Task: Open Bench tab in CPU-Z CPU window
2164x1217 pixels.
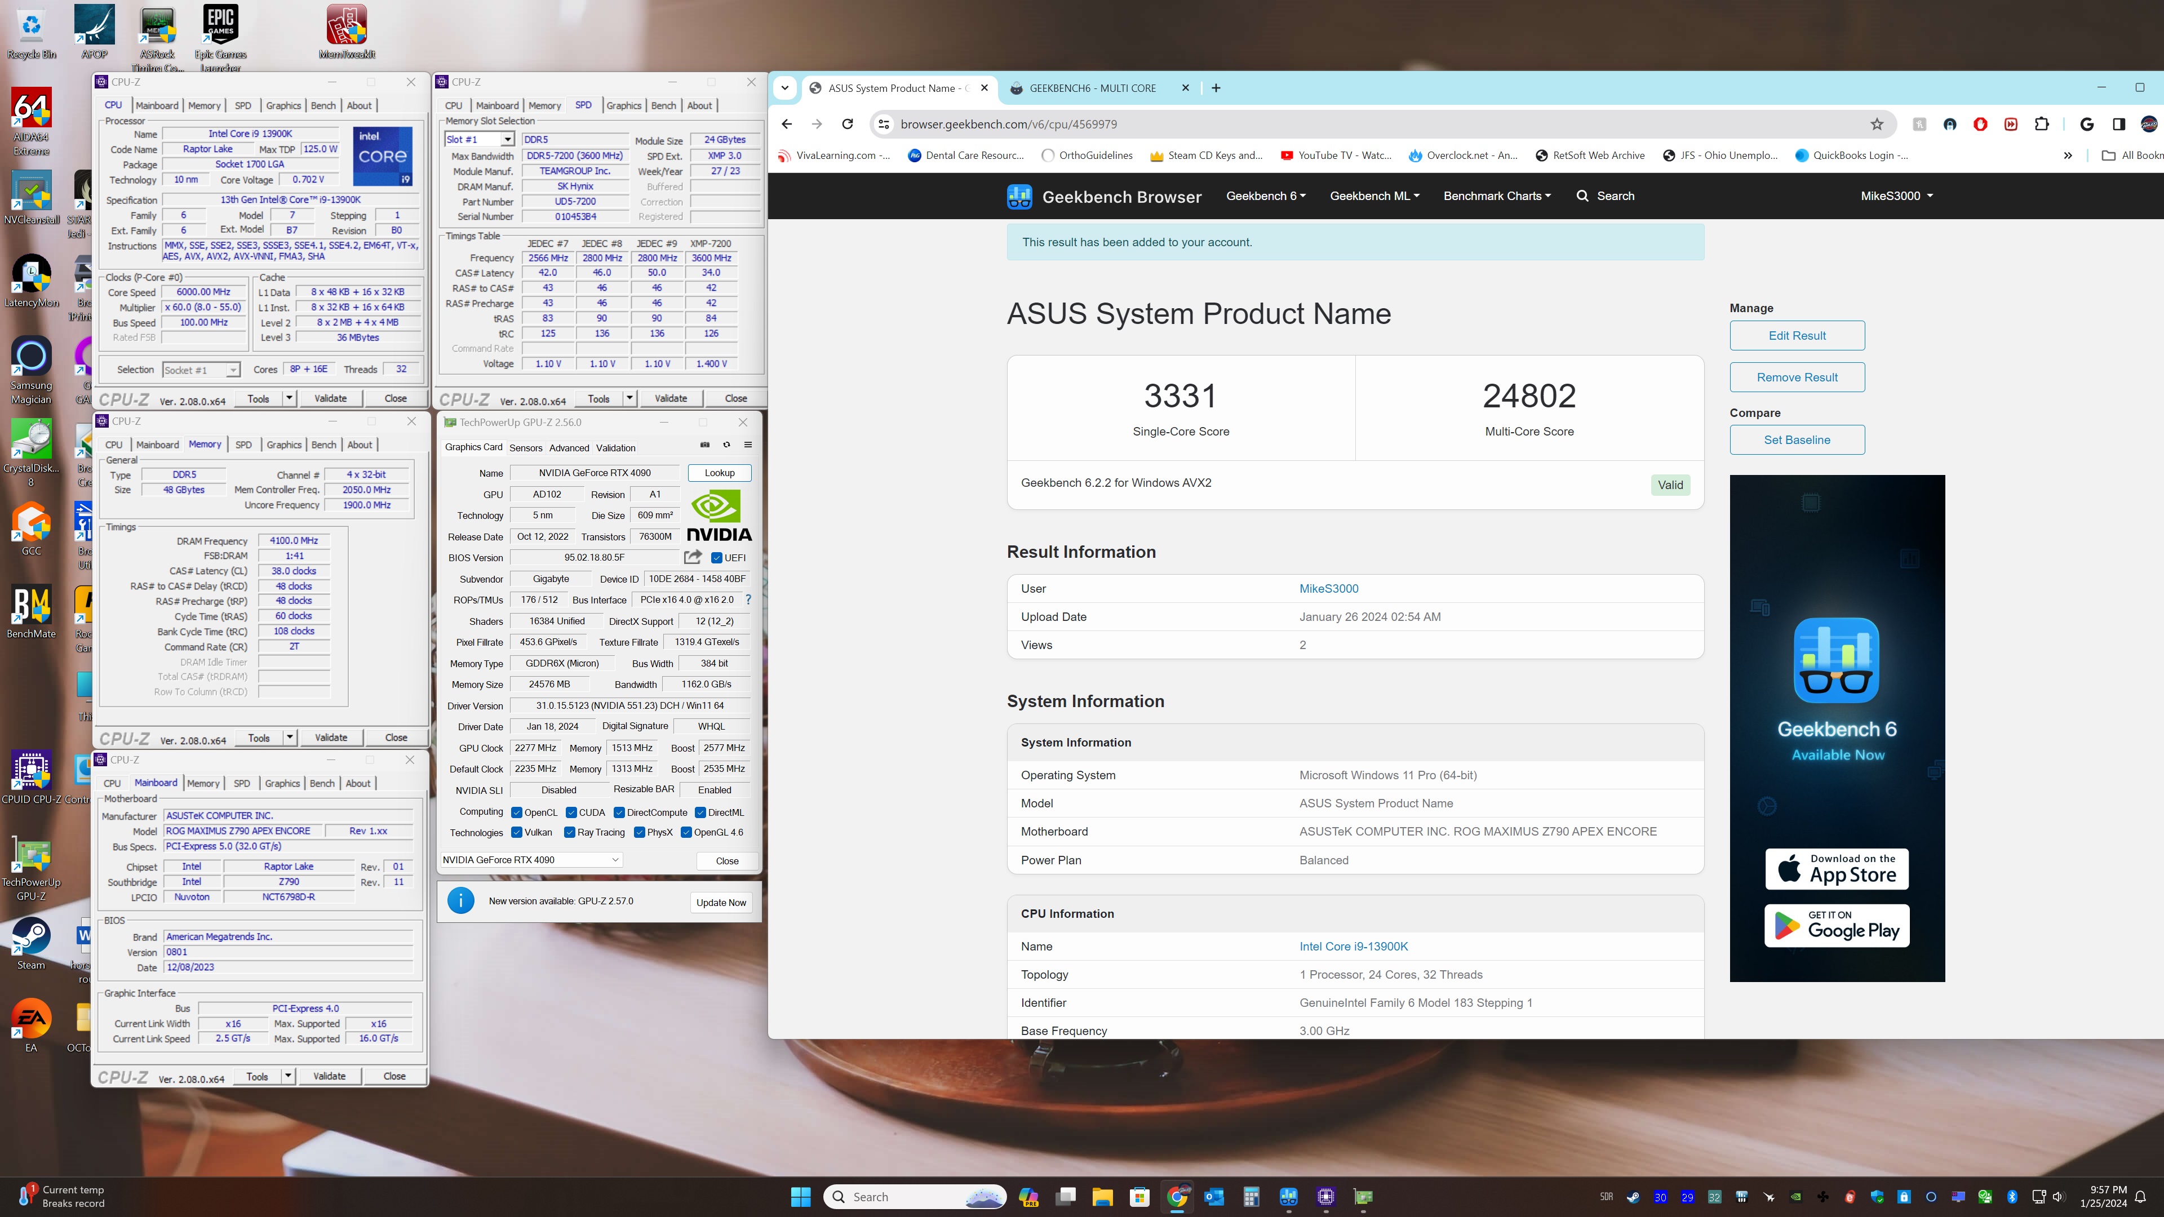Action: 322,106
